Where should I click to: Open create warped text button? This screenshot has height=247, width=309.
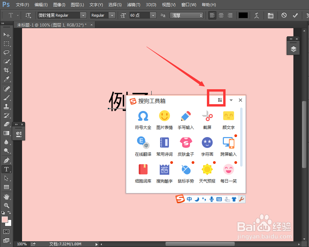point(256,15)
